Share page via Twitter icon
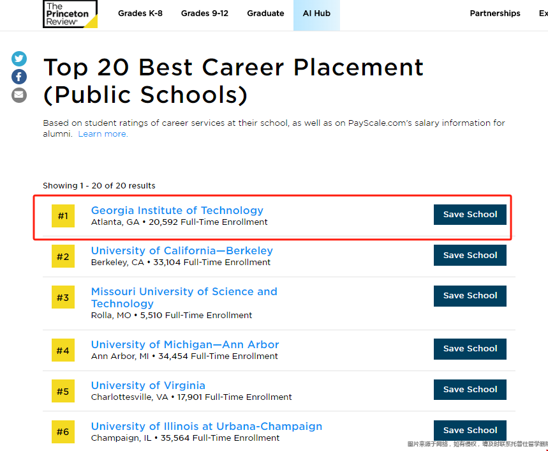This screenshot has width=548, height=451. (19, 59)
